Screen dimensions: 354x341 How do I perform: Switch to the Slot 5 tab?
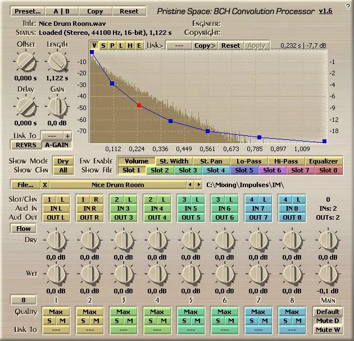pos(244,170)
